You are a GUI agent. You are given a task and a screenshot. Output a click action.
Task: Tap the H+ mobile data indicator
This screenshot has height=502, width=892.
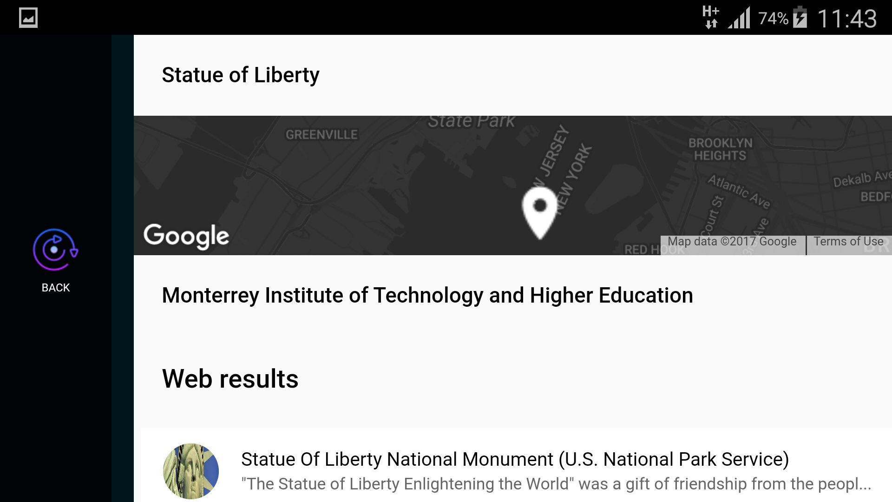coord(710,17)
